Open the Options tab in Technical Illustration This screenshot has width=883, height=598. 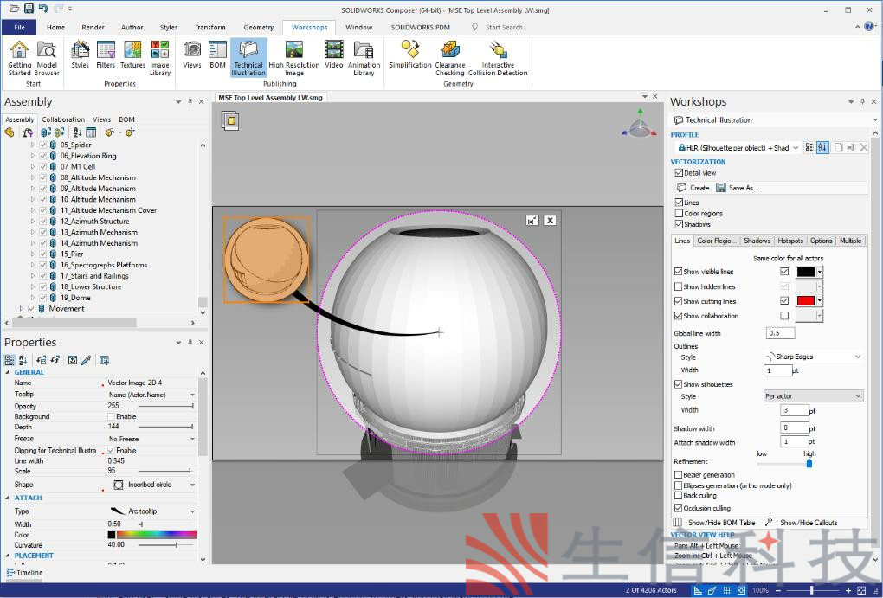click(x=821, y=241)
